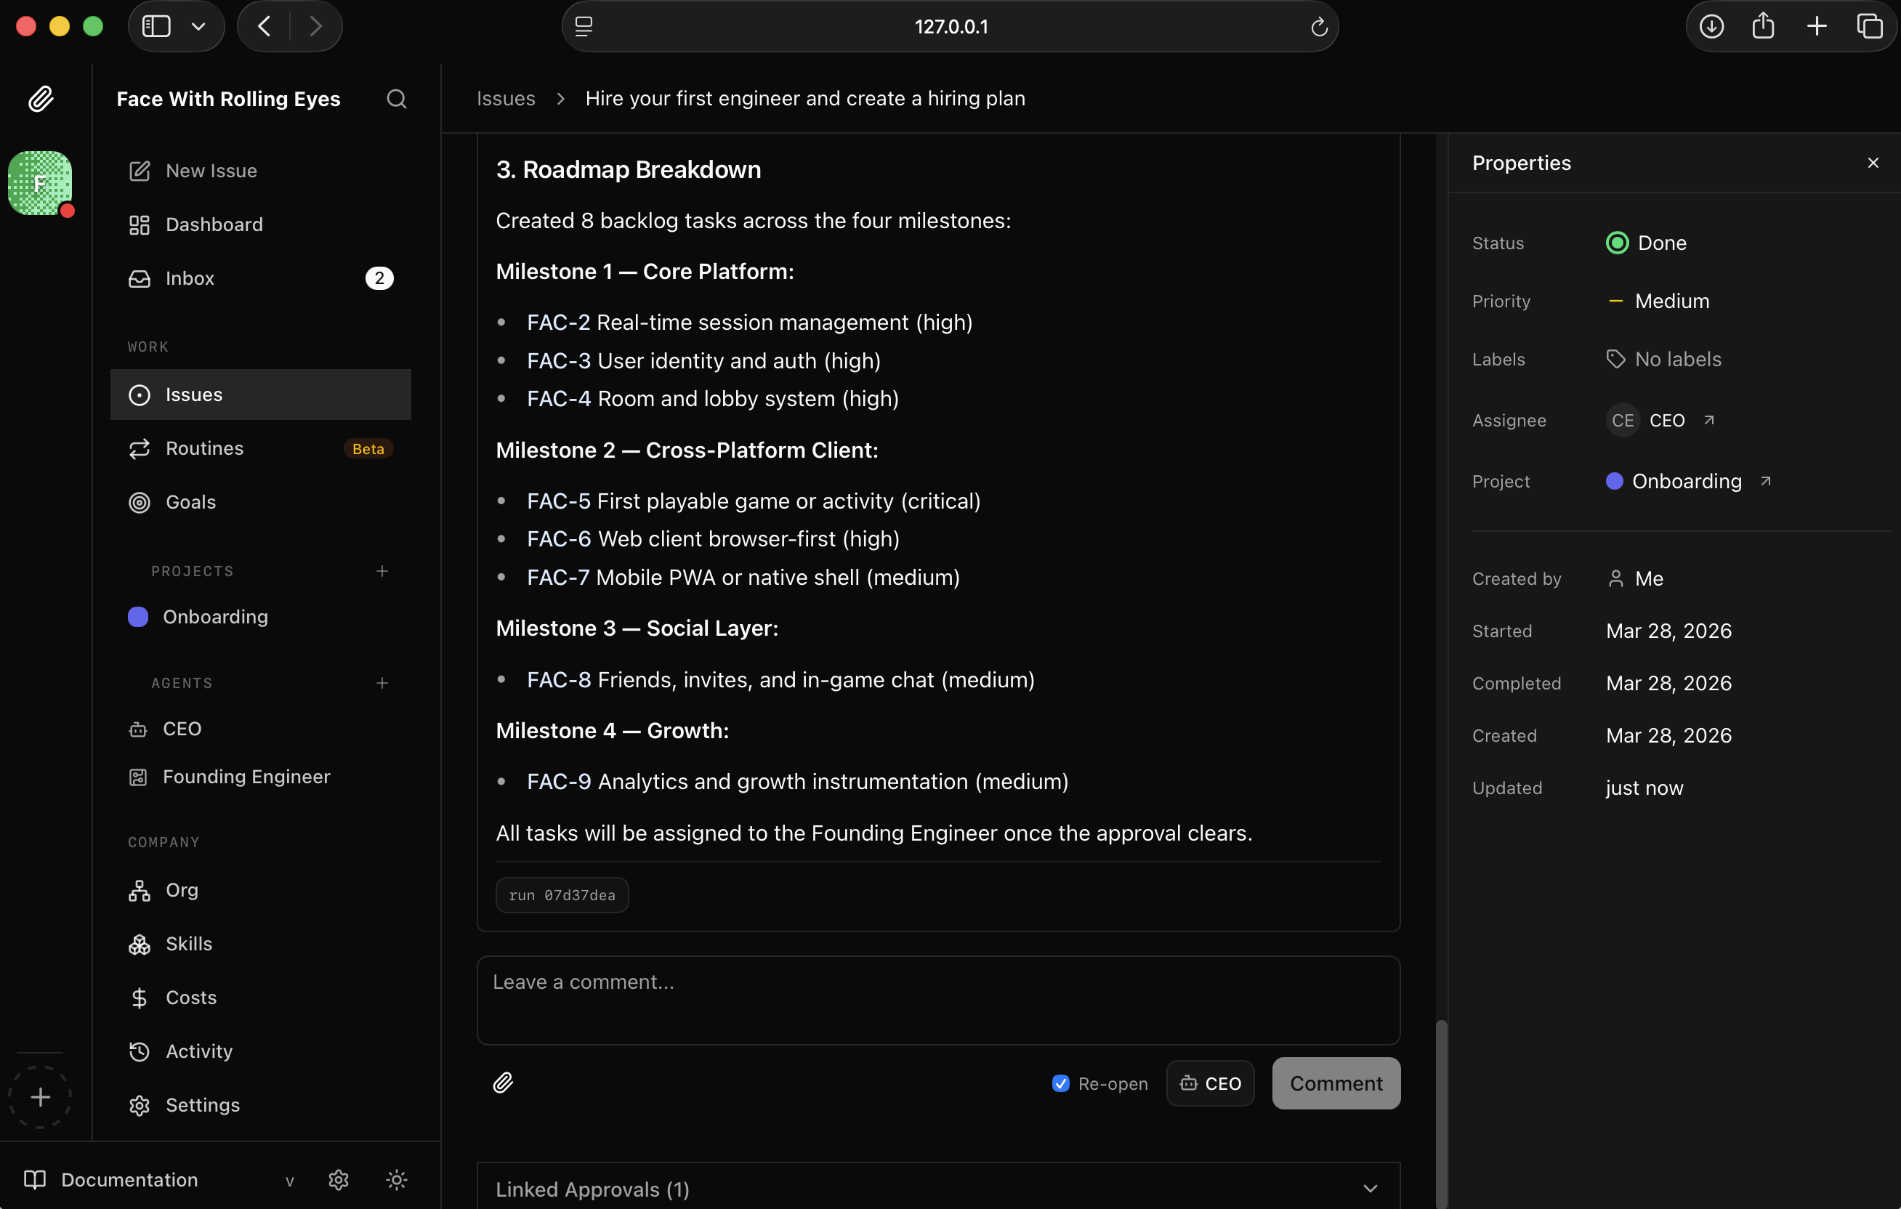1901x1209 pixels.
Task: Submit with the Comment button
Action: [x=1335, y=1083]
